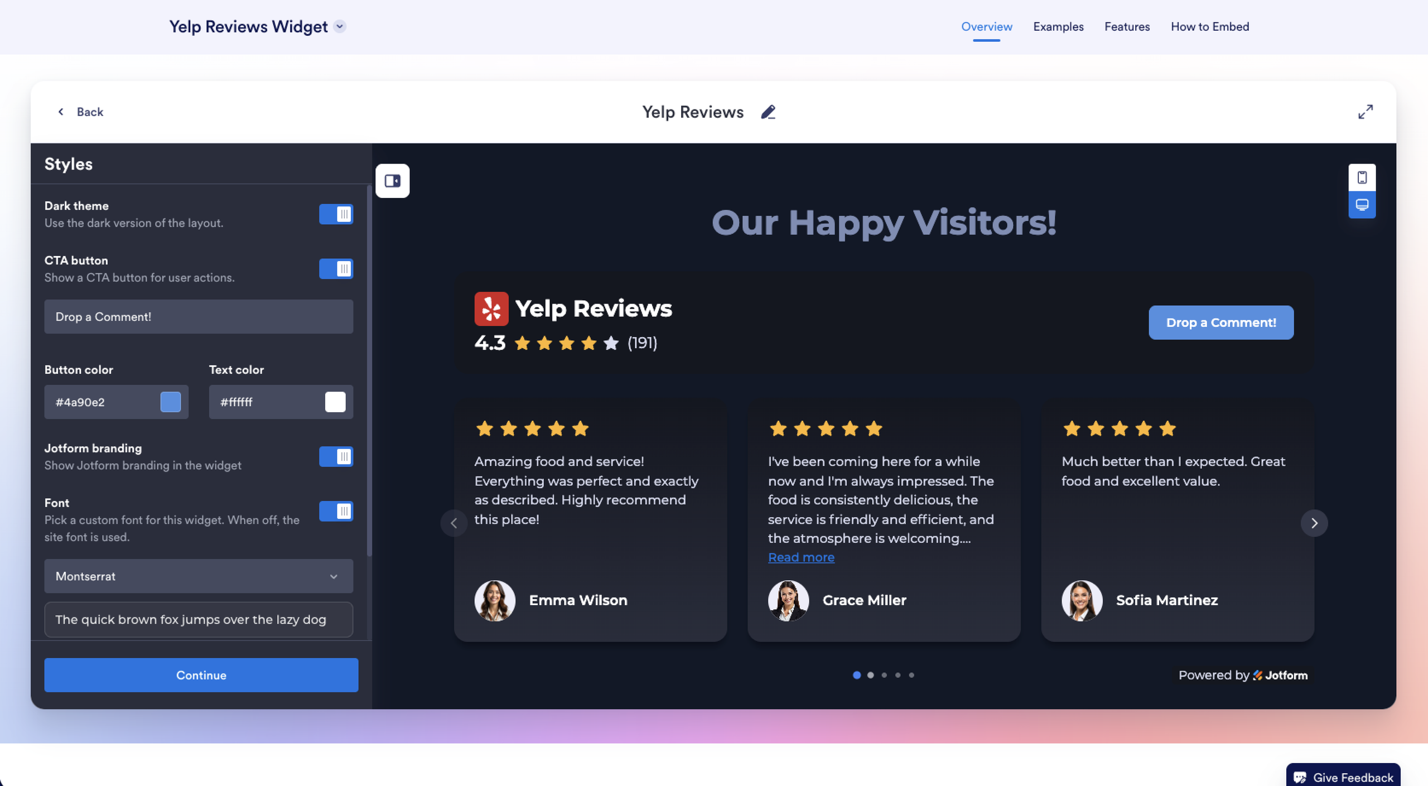The height and width of the screenshot is (786, 1428).
Task: Toggle Jotform branding off
Action: pos(336,457)
